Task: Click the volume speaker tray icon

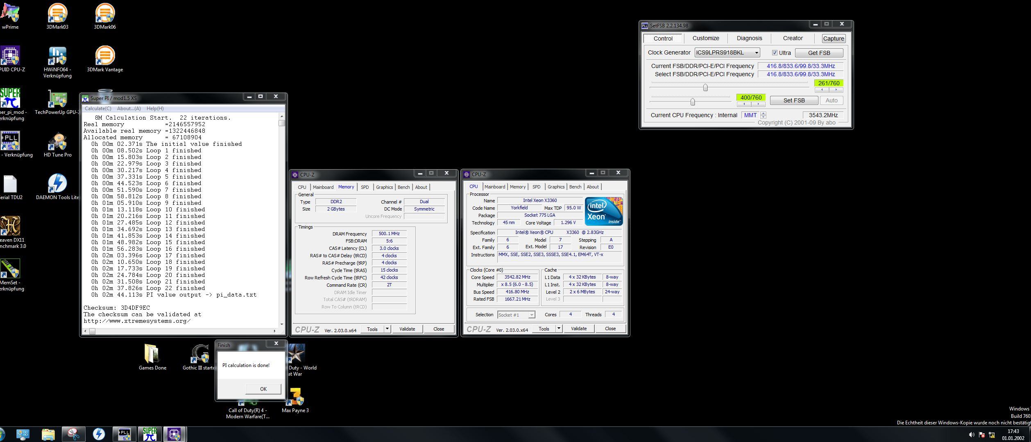Action: coord(971,435)
